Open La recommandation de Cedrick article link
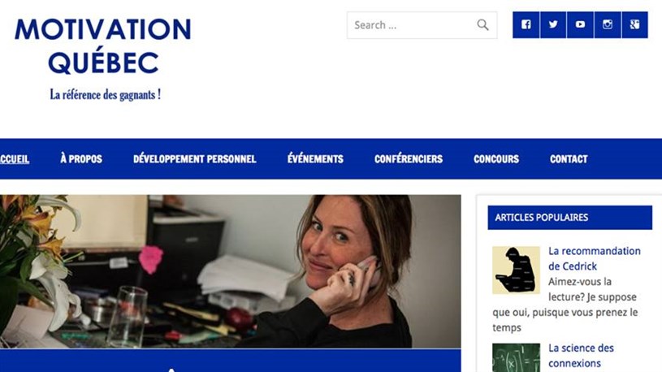This screenshot has height=372, width=662. pyautogui.click(x=594, y=258)
